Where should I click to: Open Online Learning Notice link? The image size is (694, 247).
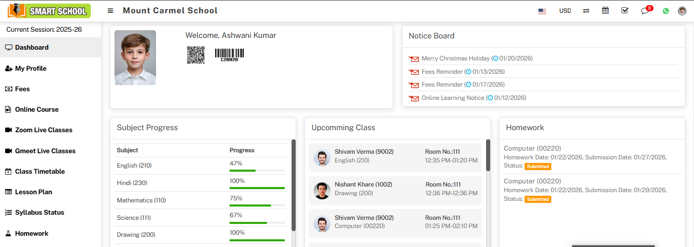(x=453, y=98)
